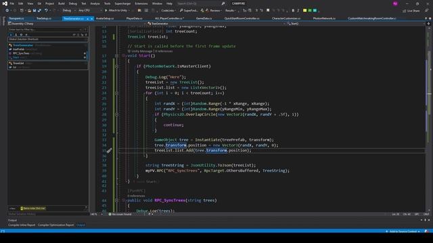Select TreeGenerator in the code map panel
The image size is (433, 243).
23,45
